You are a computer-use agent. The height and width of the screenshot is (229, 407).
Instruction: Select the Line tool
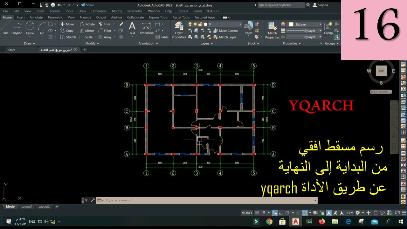coord(5,28)
